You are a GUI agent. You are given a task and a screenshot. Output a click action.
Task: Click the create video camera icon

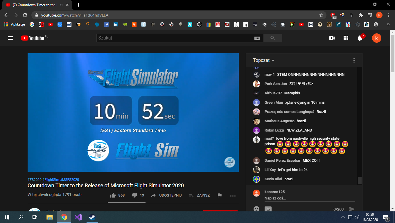pyautogui.click(x=332, y=38)
